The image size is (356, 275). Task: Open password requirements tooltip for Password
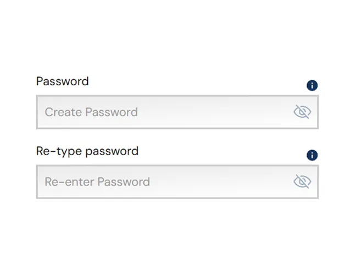pos(312,85)
